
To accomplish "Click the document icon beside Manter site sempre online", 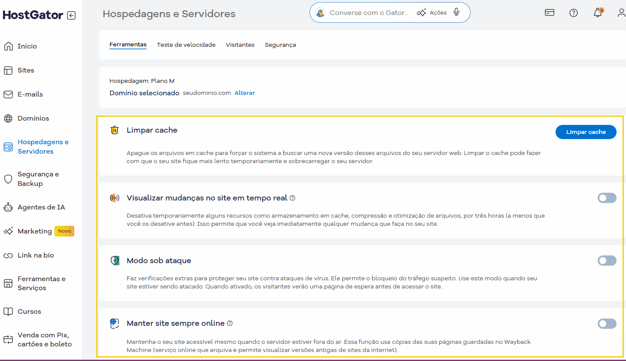I will (115, 323).
